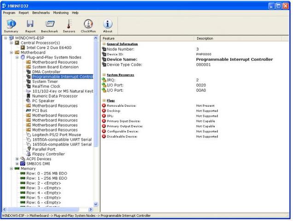Click tree vertical scrollbar up arrow
The image size is (293, 221).
point(96,38)
